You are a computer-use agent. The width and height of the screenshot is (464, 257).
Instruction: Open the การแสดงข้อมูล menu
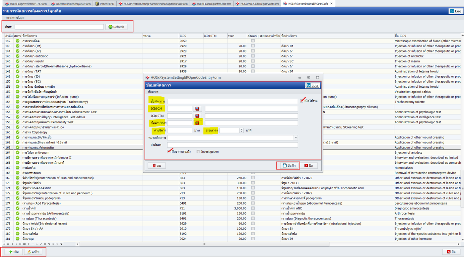[x=14, y=18]
